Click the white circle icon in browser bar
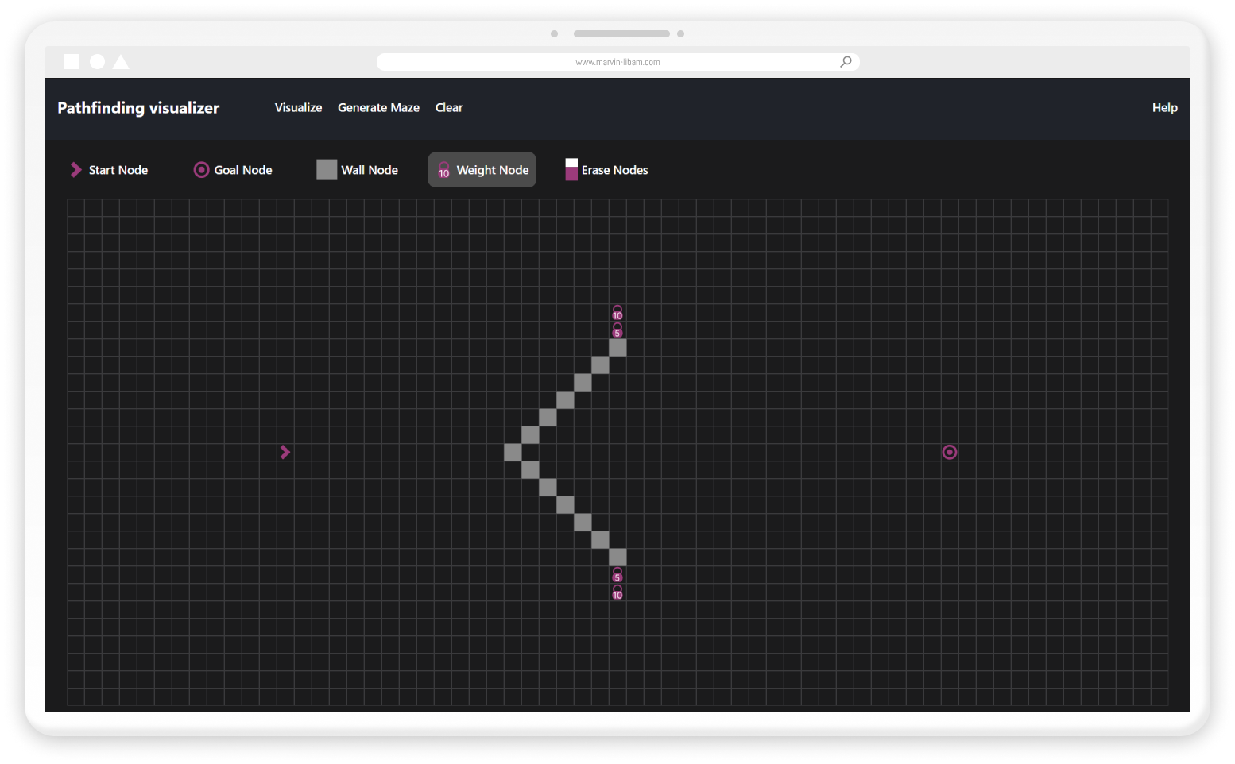The width and height of the screenshot is (1235, 764). tap(97, 62)
